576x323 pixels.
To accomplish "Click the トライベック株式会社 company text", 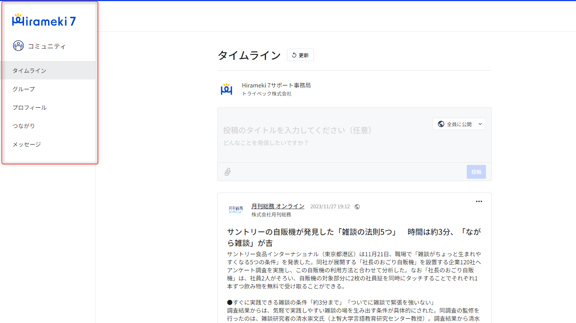I will point(267,94).
